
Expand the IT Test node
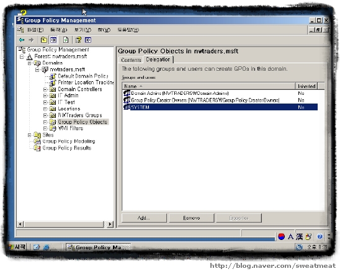point(45,102)
